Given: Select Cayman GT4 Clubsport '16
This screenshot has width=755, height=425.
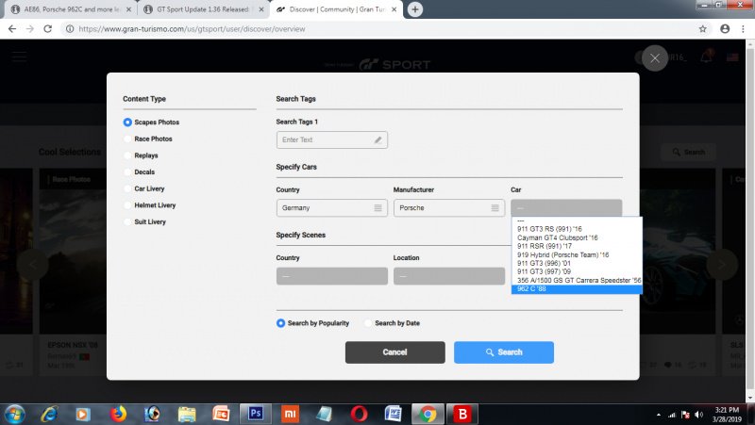Looking at the screenshot, I should (x=577, y=238).
